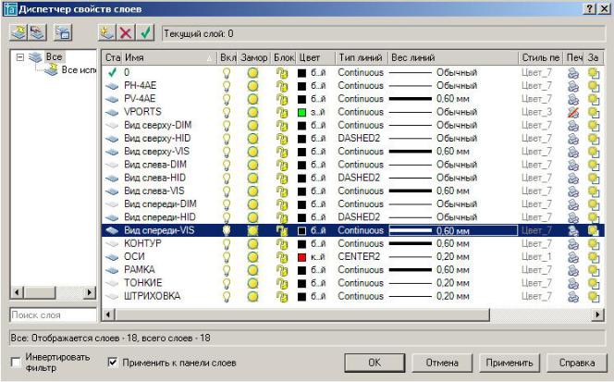Screen dimensions: 614x382
Task: Select layer name Вид спереди-HID
Action: [x=160, y=217]
